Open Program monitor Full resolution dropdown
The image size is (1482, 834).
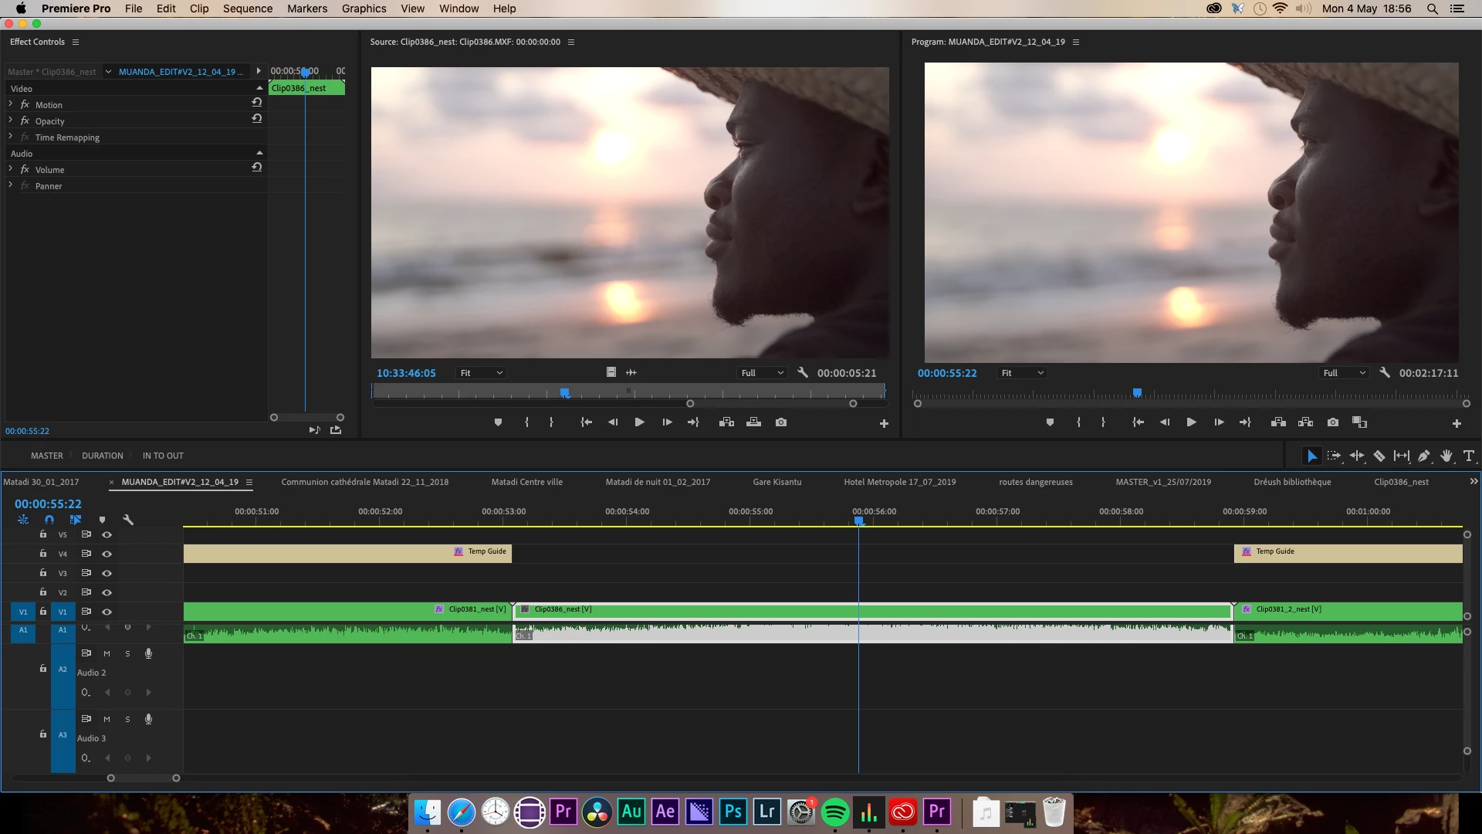click(1345, 373)
